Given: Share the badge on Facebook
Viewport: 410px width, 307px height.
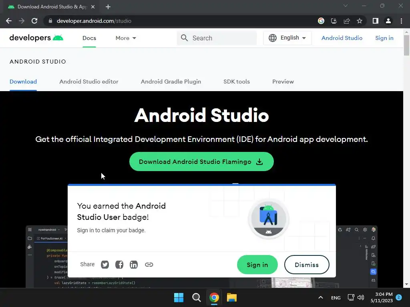Looking at the screenshot, I should point(119,265).
